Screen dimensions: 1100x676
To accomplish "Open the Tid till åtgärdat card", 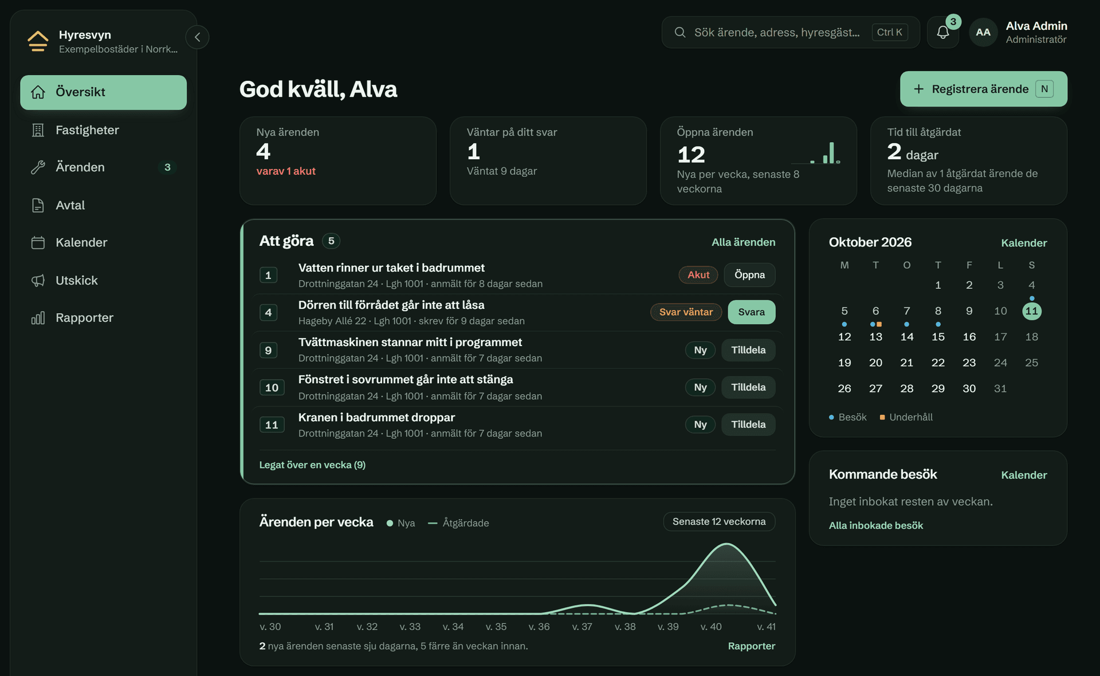I will (x=969, y=161).
